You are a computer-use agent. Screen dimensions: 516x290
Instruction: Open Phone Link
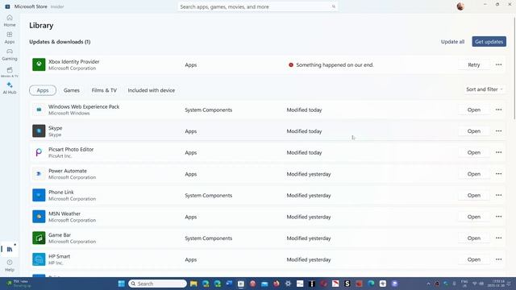(x=474, y=195)
